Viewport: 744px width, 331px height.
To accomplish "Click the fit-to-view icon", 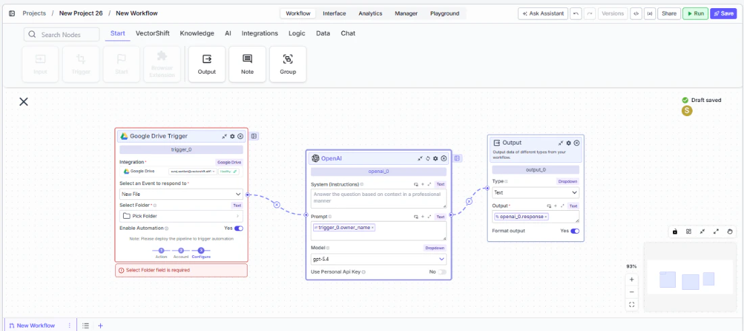I will click(632, 305).
